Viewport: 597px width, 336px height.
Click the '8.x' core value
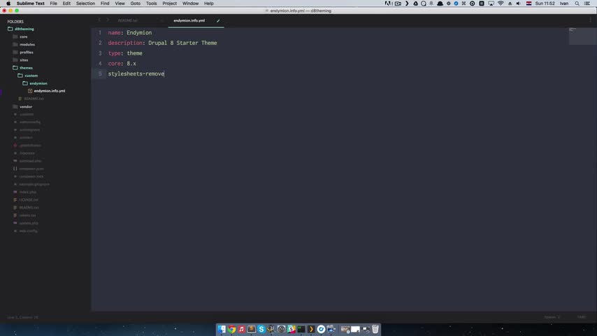[x=131, y=64]
